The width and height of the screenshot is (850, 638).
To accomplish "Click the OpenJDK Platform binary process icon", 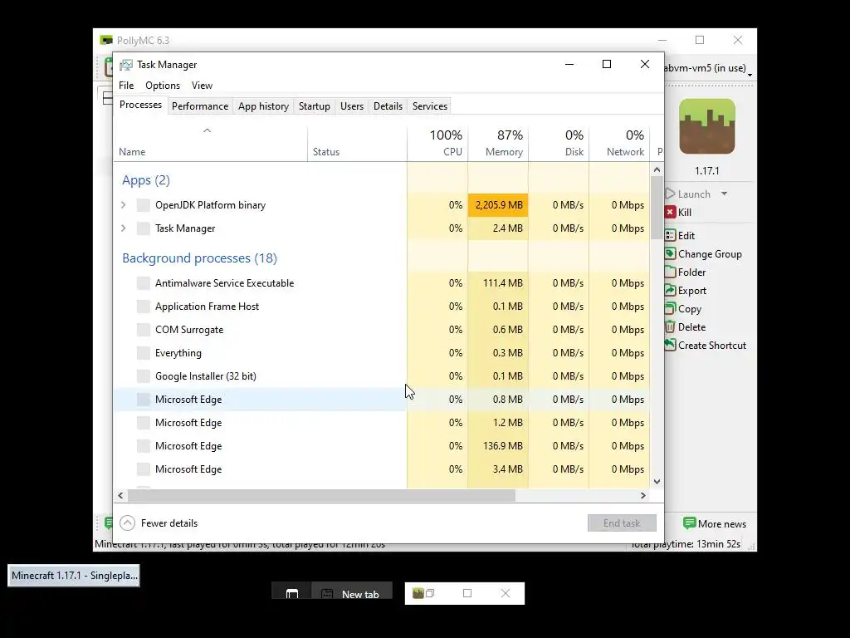I will click(x=143, y=205).
